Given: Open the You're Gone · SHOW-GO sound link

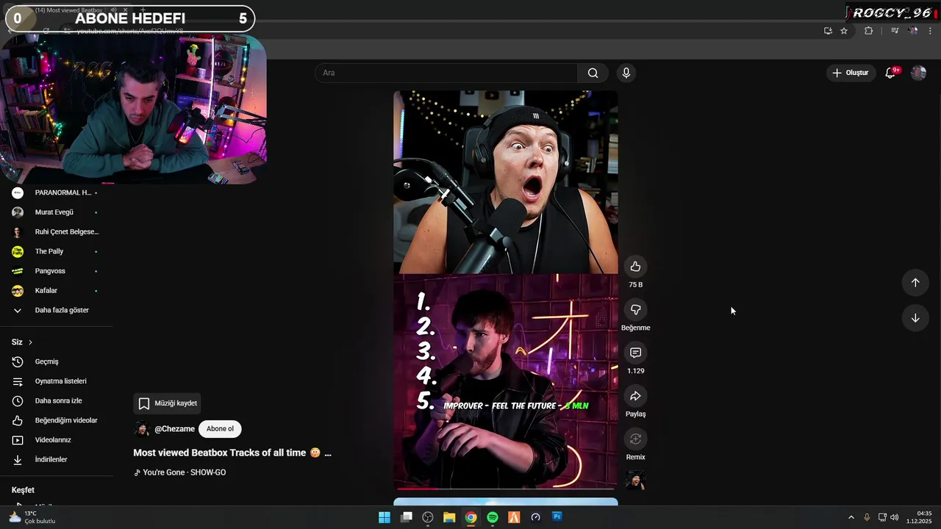Looking at the screenshot, I should click(x=180, y=472).
